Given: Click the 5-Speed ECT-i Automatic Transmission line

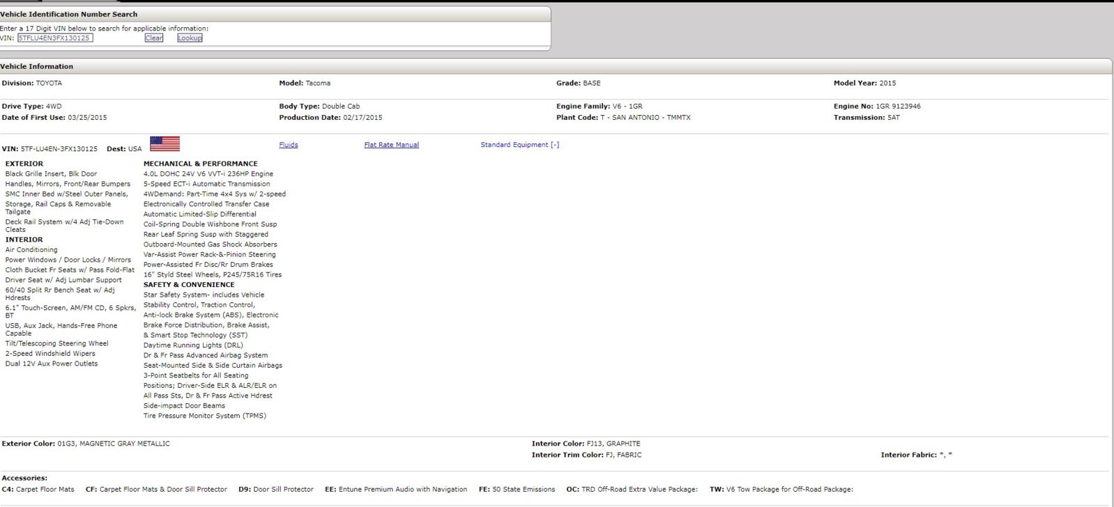Looking at the screenshot, I should [x=207, y=184].
